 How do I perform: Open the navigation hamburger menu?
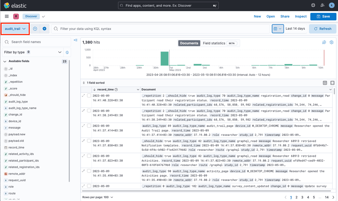pos(7,16)
